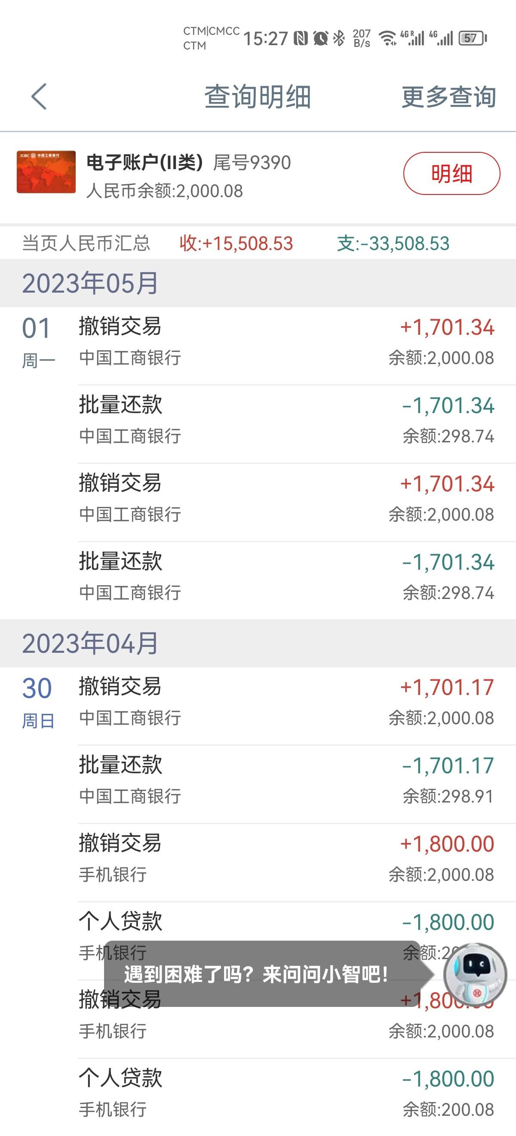Image resolution: width=516 pixels, height=1136 pixels.
Task: Open 更多查询 for more queries
Action: click(x=448, y=96)
